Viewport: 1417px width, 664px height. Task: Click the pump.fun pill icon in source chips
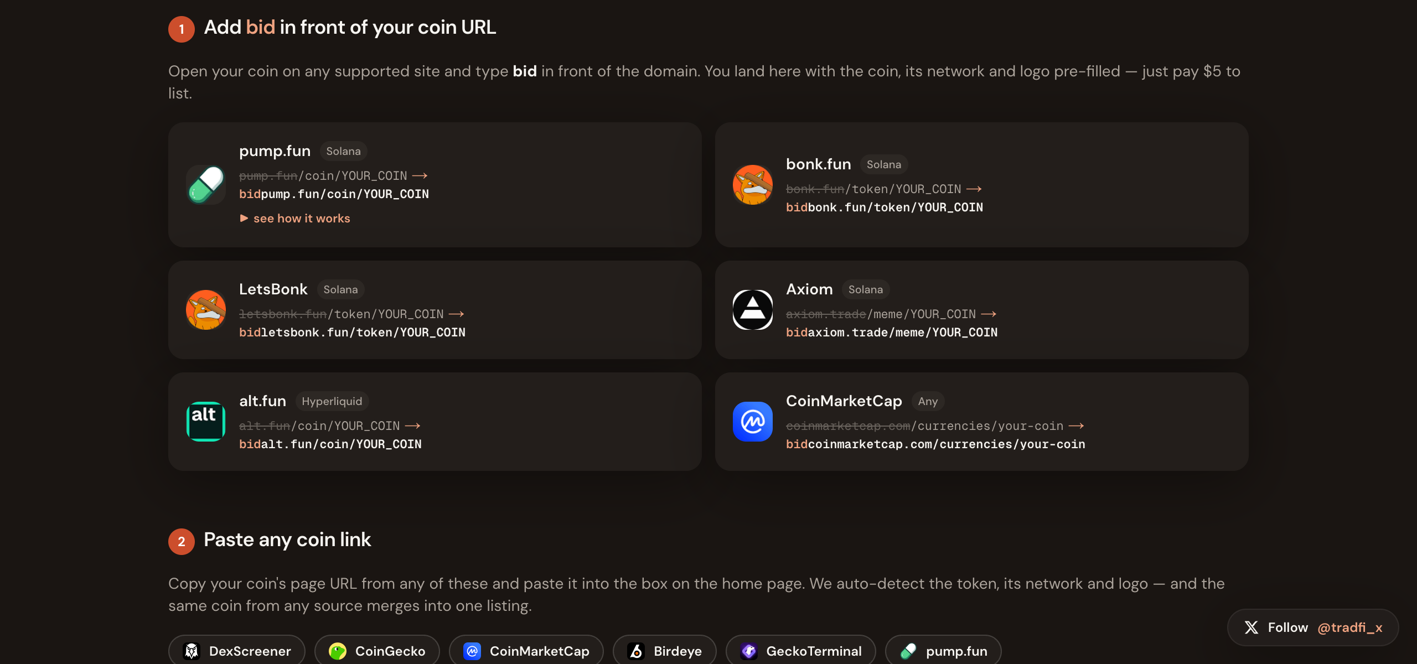[x=908, y=651]
